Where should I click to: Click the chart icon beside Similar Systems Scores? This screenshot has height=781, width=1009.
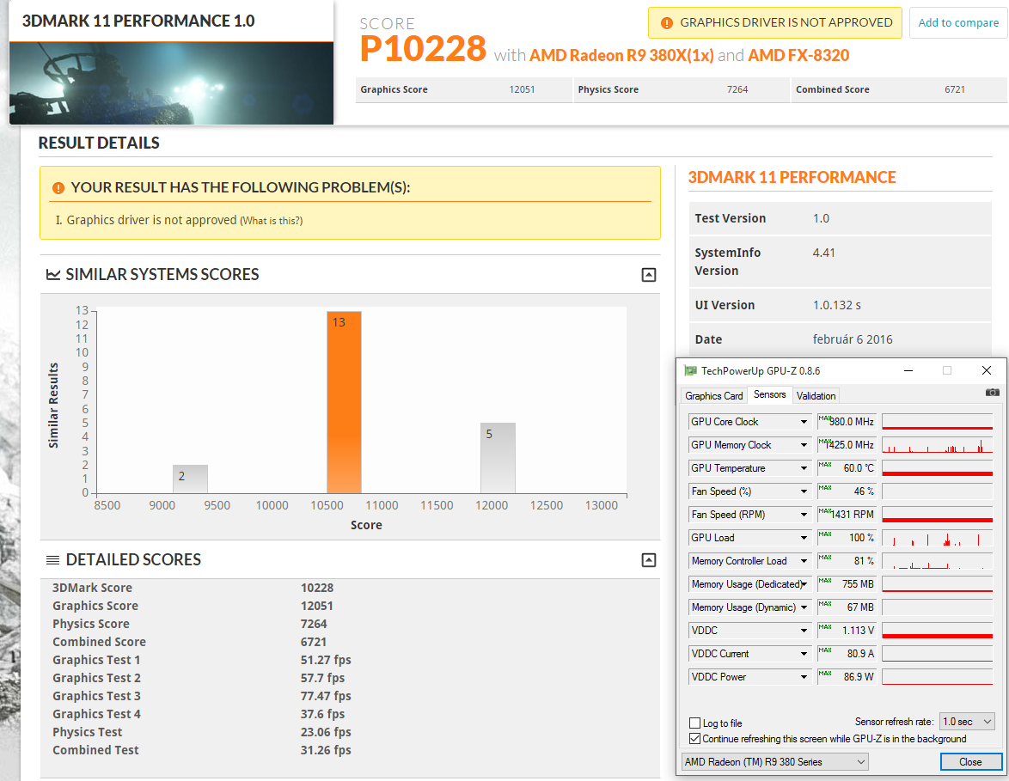52,275
